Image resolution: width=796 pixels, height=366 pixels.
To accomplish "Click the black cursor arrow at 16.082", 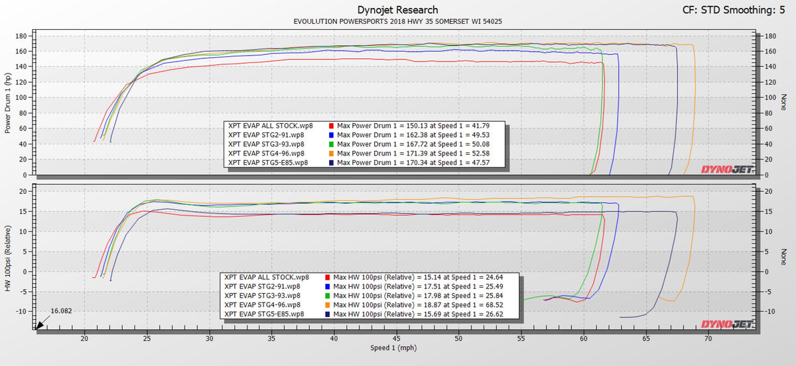I will (41, 324).
